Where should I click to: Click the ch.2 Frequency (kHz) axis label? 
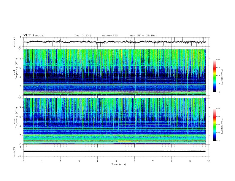tap(15, 118)
